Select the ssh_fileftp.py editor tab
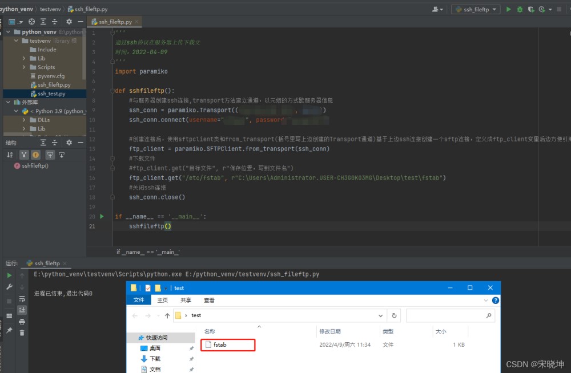Viewport: 571px width, 373px height. point(115,22)
